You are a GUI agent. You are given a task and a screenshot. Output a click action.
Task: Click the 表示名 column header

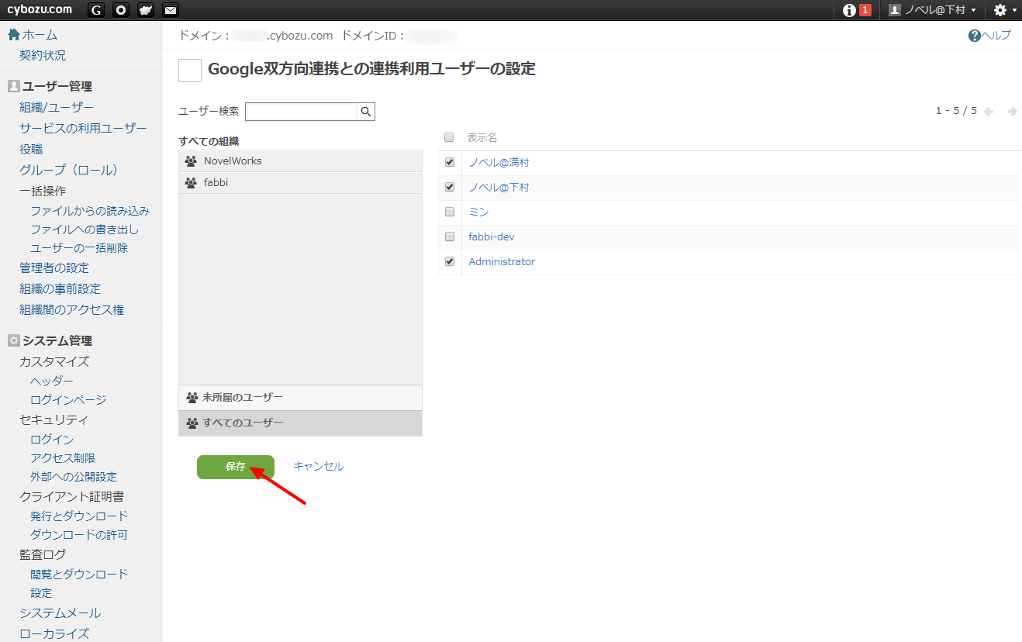point(482,137)
